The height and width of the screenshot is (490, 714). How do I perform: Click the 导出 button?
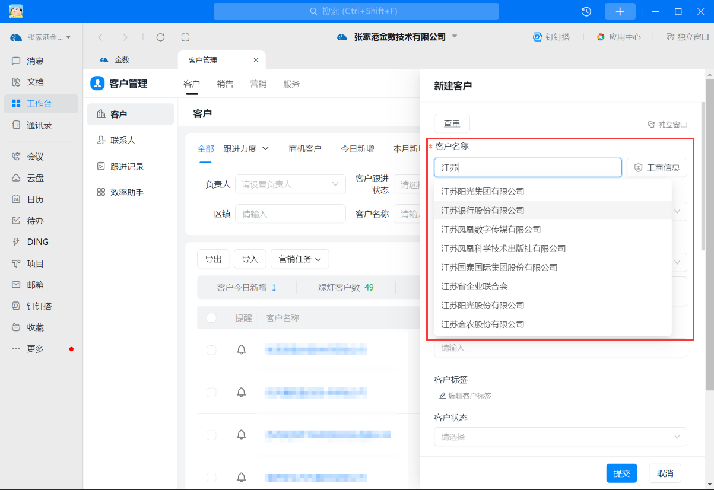click(x=213, y=259)
